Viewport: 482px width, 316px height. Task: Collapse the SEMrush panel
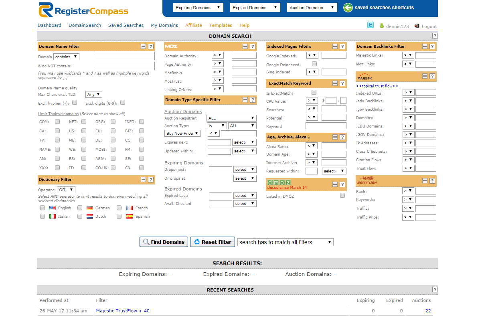coord(425,181)
